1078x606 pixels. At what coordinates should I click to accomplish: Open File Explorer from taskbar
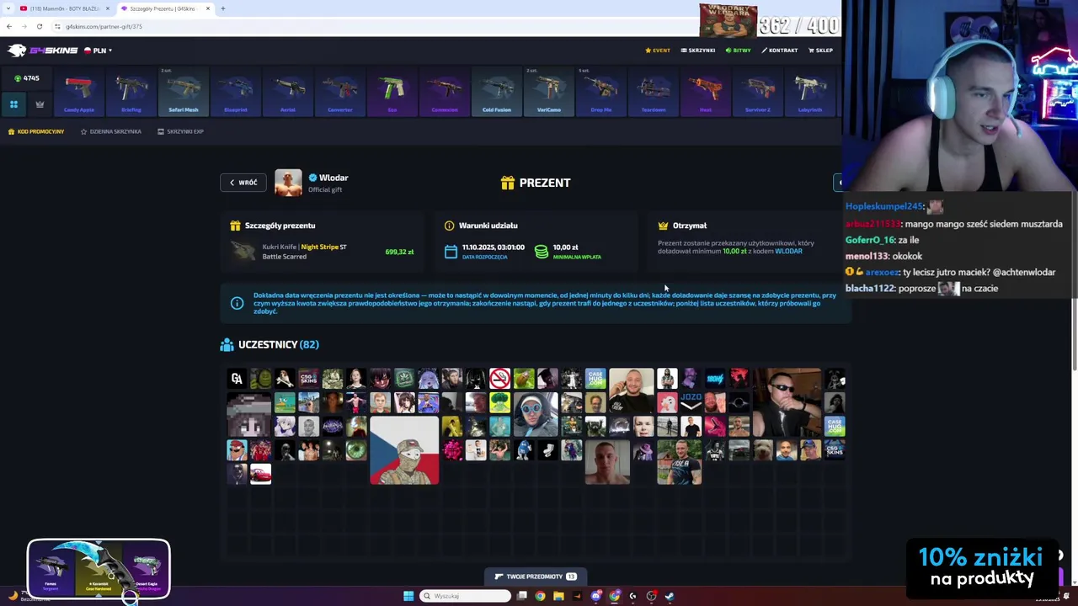558,596
